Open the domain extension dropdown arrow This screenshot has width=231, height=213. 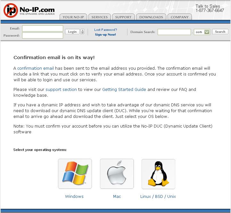pyautogui.click(x=207, y=32)
